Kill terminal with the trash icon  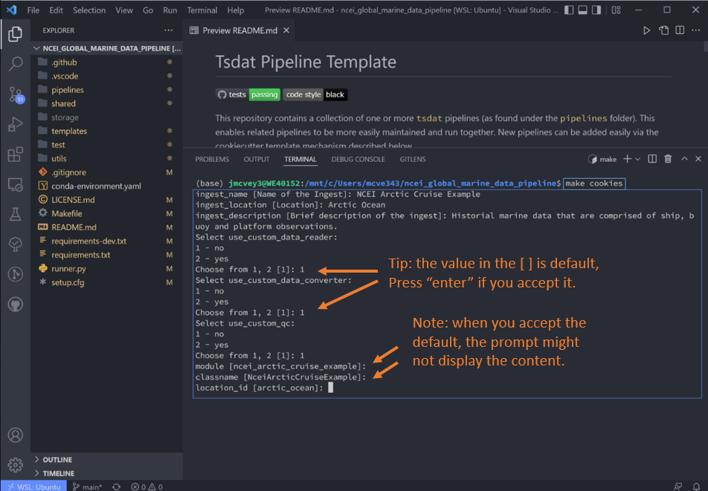click(x=668, y=159)
